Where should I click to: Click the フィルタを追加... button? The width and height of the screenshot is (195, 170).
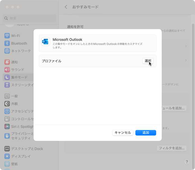pos(172,148)
